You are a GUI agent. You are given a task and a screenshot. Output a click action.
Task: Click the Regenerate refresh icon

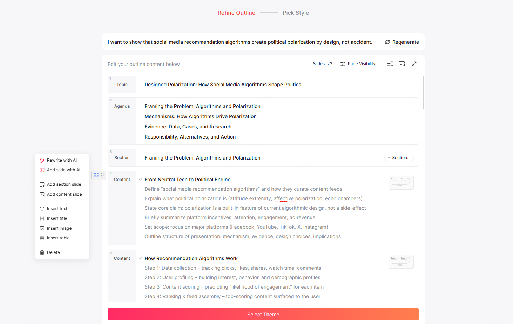[387, 42]
